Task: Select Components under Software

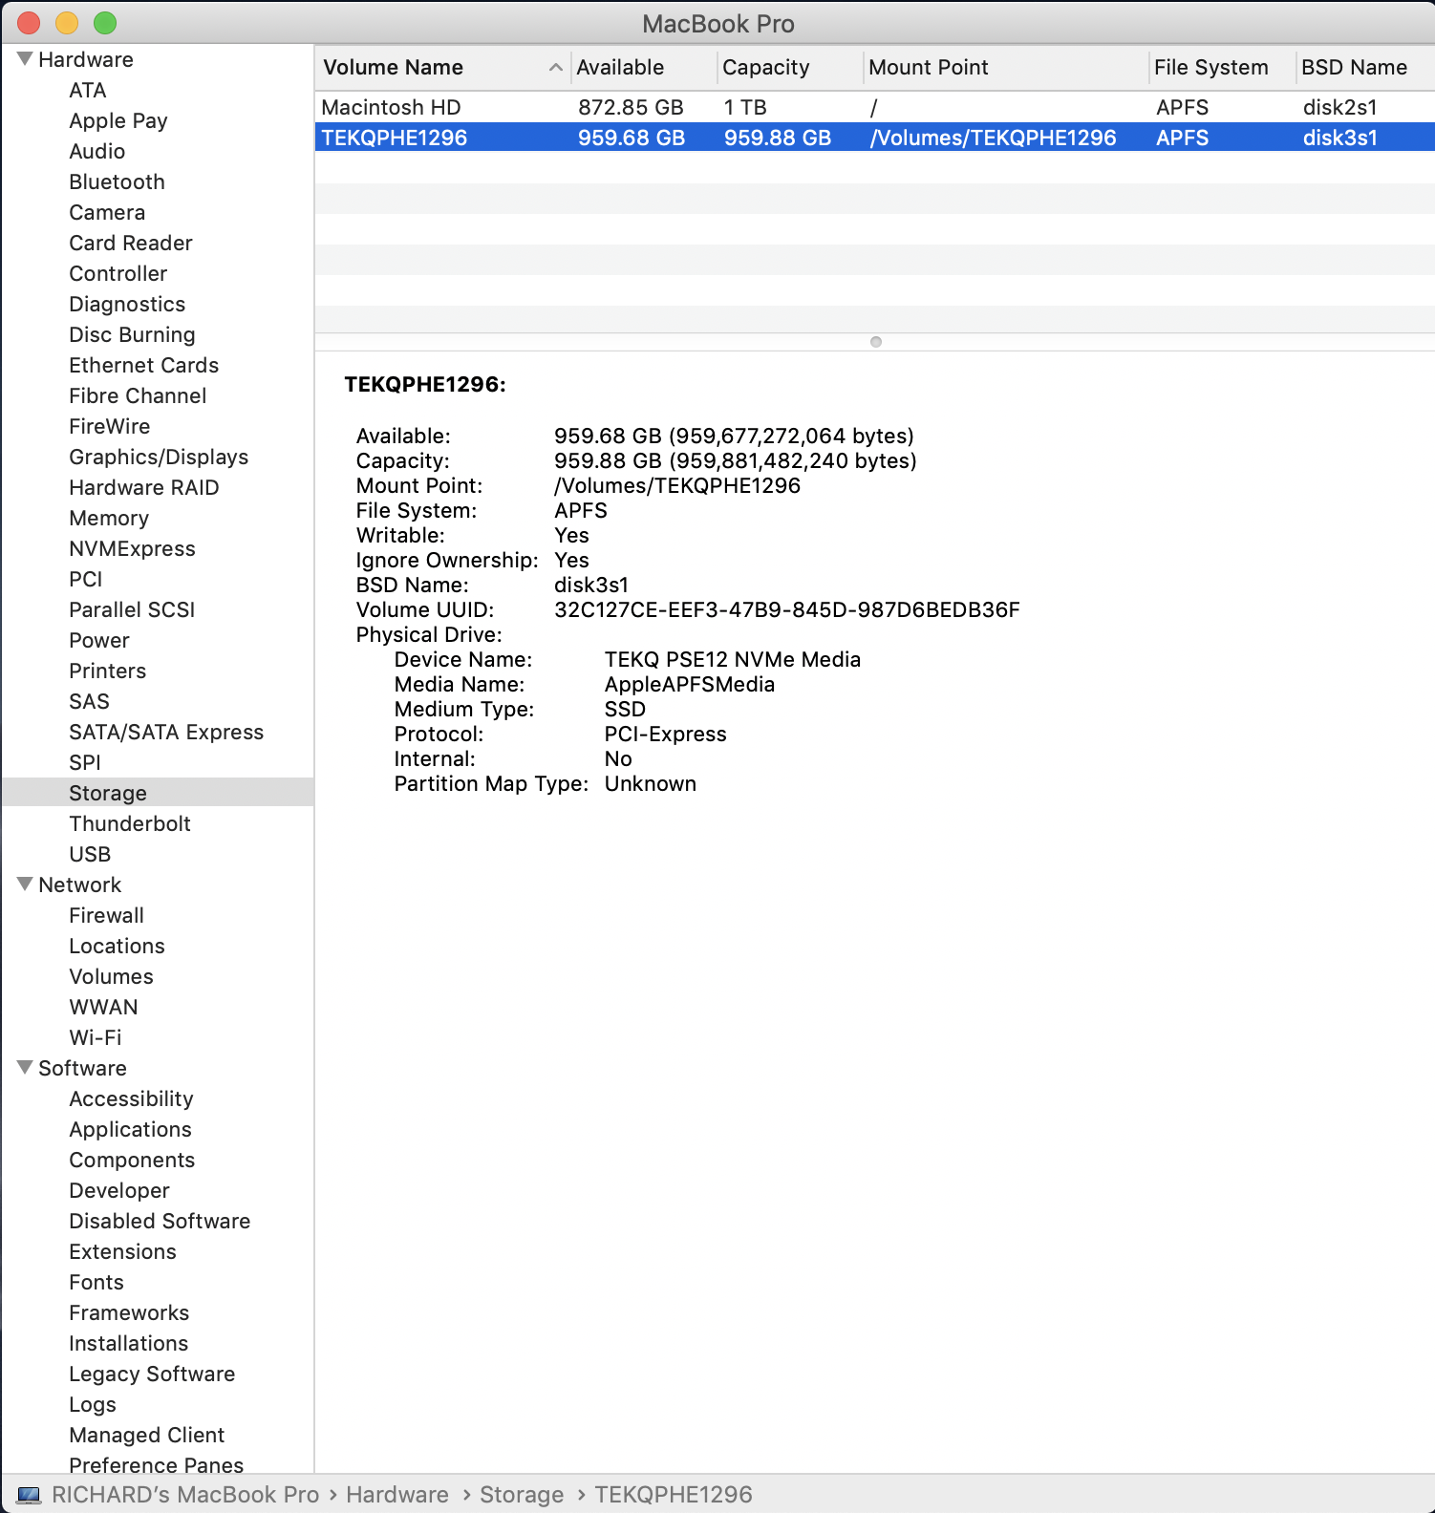Action: (132, 1160)
